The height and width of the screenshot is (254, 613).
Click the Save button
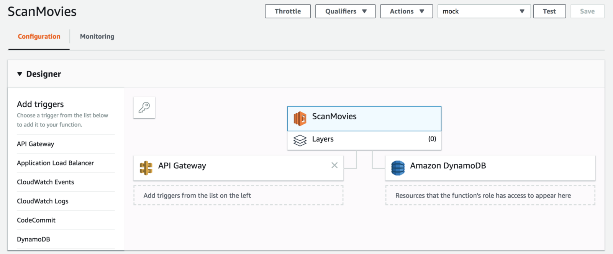point(587,11)
